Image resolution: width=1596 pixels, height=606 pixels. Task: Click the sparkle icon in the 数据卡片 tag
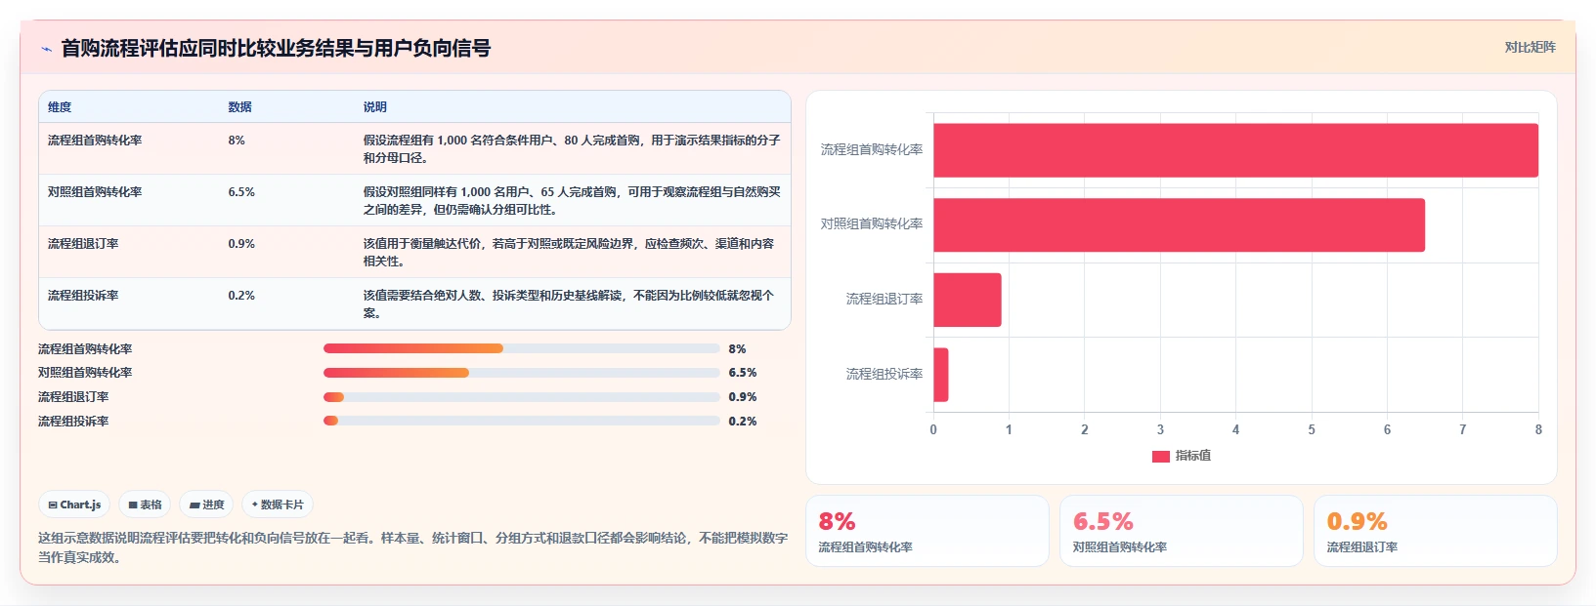pyautogui.click(x=254, y=505)
